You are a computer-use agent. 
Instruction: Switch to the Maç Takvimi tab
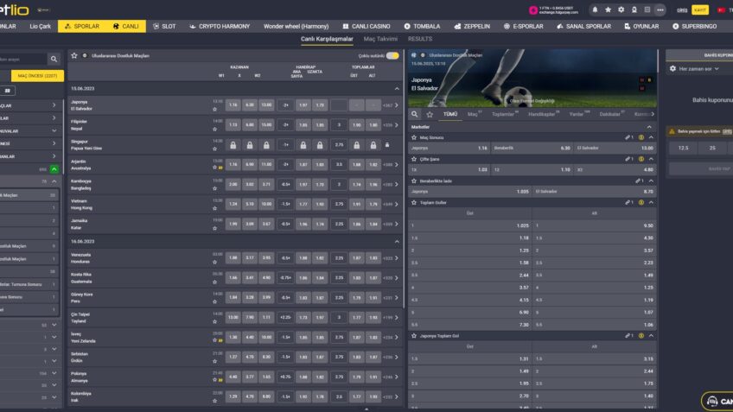coord(380,39)
